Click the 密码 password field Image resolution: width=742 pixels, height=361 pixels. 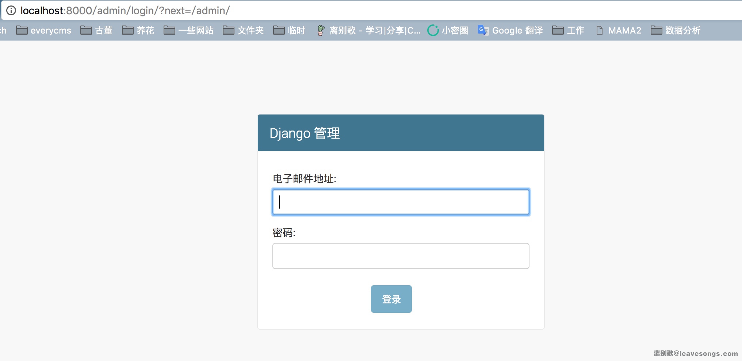(401, 256)
